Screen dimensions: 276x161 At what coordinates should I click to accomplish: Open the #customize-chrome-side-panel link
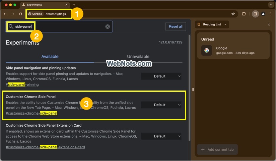[x=31, y=113]
